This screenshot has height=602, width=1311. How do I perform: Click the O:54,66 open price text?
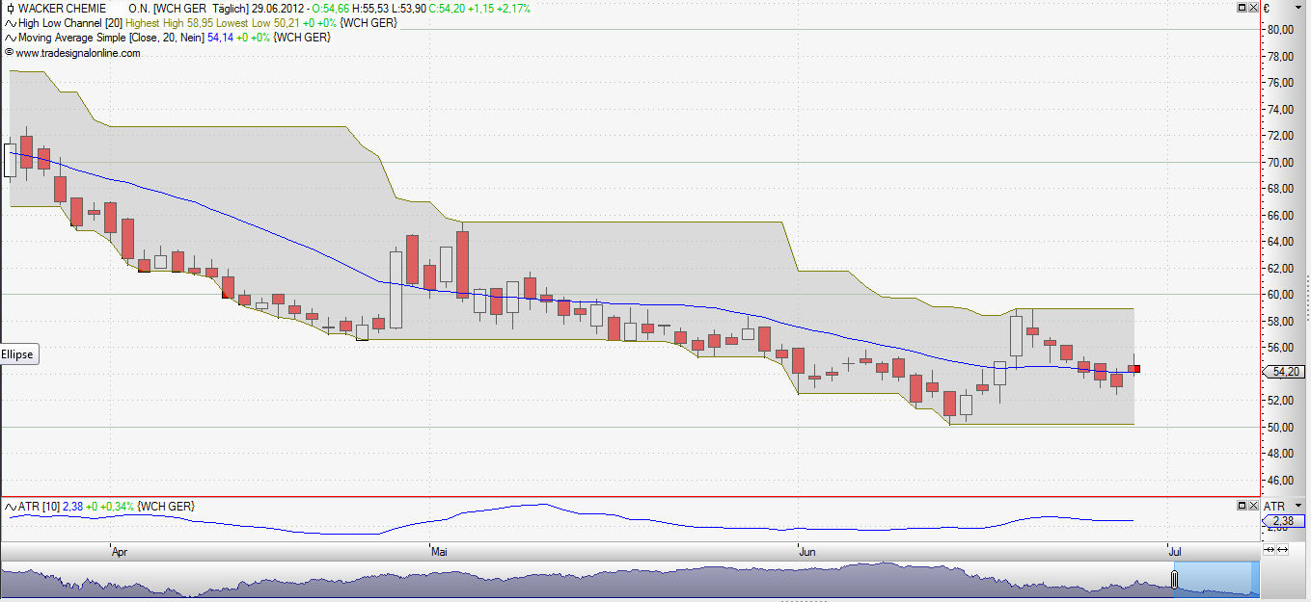click(332, 9)
